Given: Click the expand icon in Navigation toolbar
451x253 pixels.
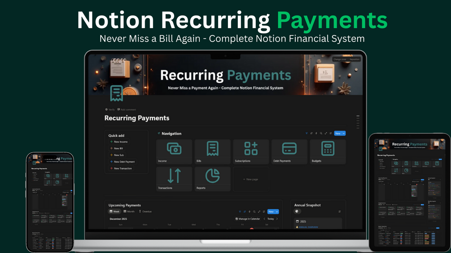Looking at the screenshot, I should click(326, 133).
